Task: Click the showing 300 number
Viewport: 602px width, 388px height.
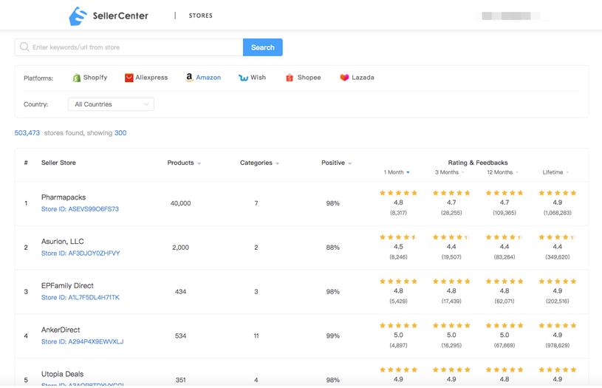Action: pos(120,133)
